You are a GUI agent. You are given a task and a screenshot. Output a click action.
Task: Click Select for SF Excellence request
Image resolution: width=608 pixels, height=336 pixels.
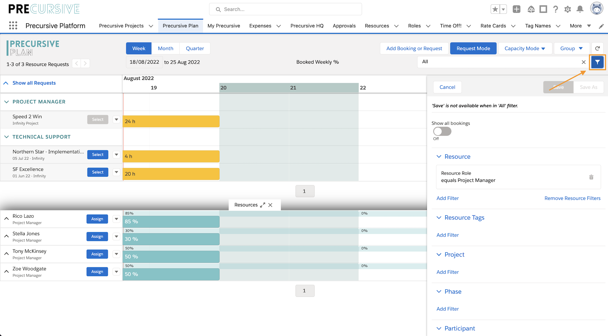pos(98,172)
